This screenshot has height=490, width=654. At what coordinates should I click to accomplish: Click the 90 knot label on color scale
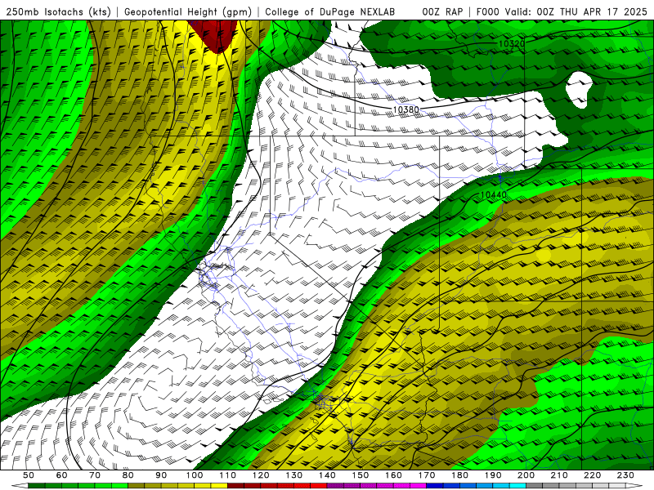[x=161, y=475]
